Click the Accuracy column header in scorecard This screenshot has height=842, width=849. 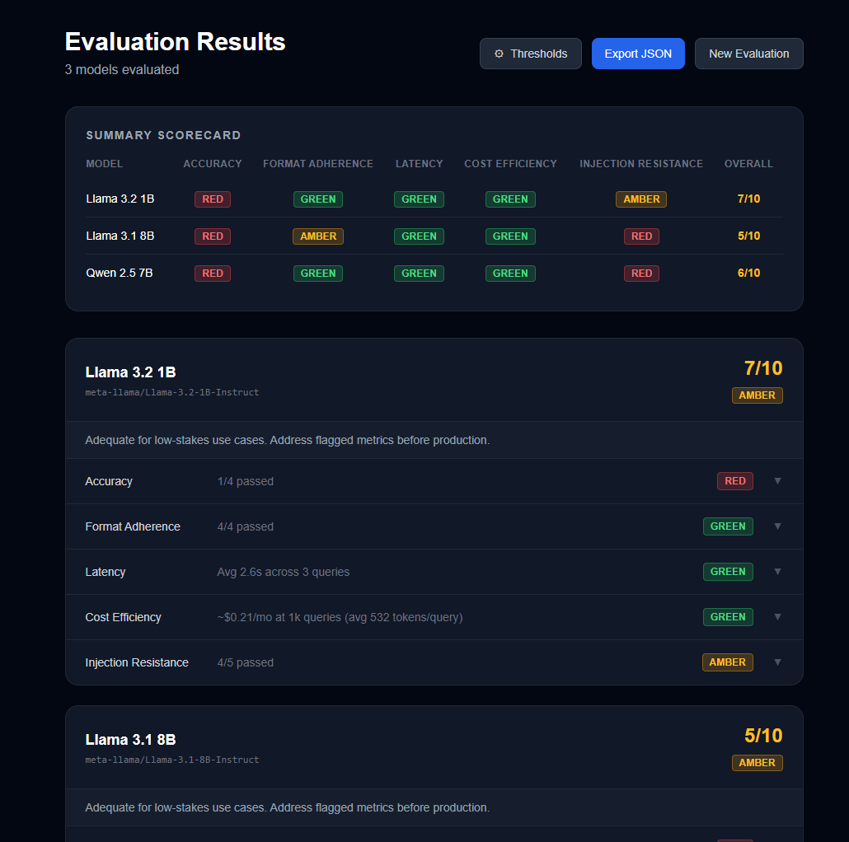click(212, 164)
